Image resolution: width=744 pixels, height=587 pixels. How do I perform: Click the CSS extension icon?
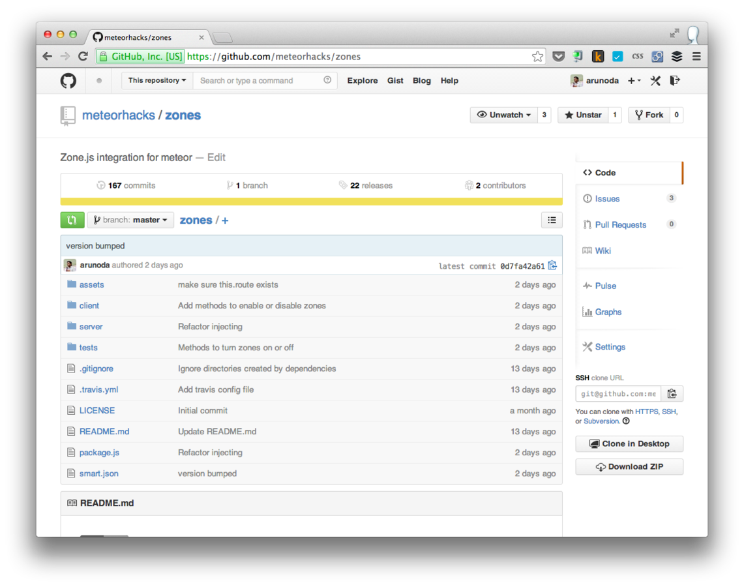click(x=637, y=57)
